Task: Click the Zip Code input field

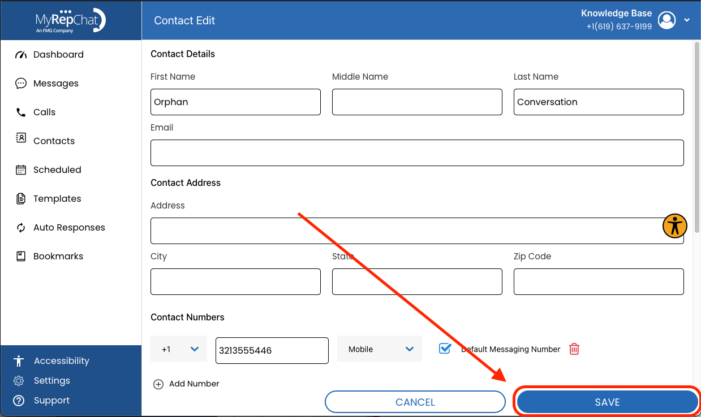Action: tap(599, 282)
